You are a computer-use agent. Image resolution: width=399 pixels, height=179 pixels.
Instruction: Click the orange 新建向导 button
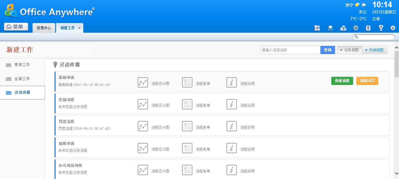367,81
